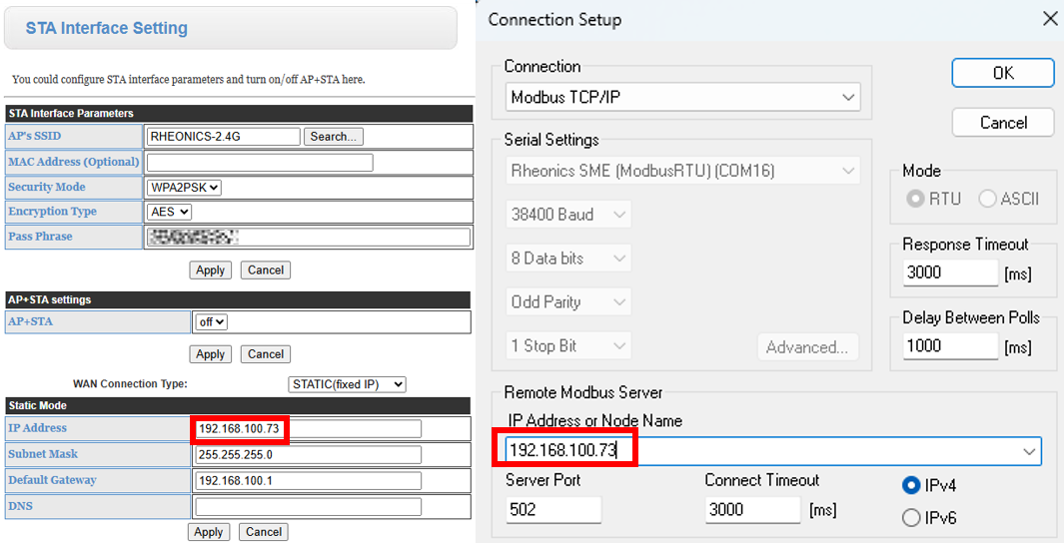Image resolution: width=1064 pixels, height=543 pixels.
Task: Click Apply under Static Mode settings
Action: (208, 532)
